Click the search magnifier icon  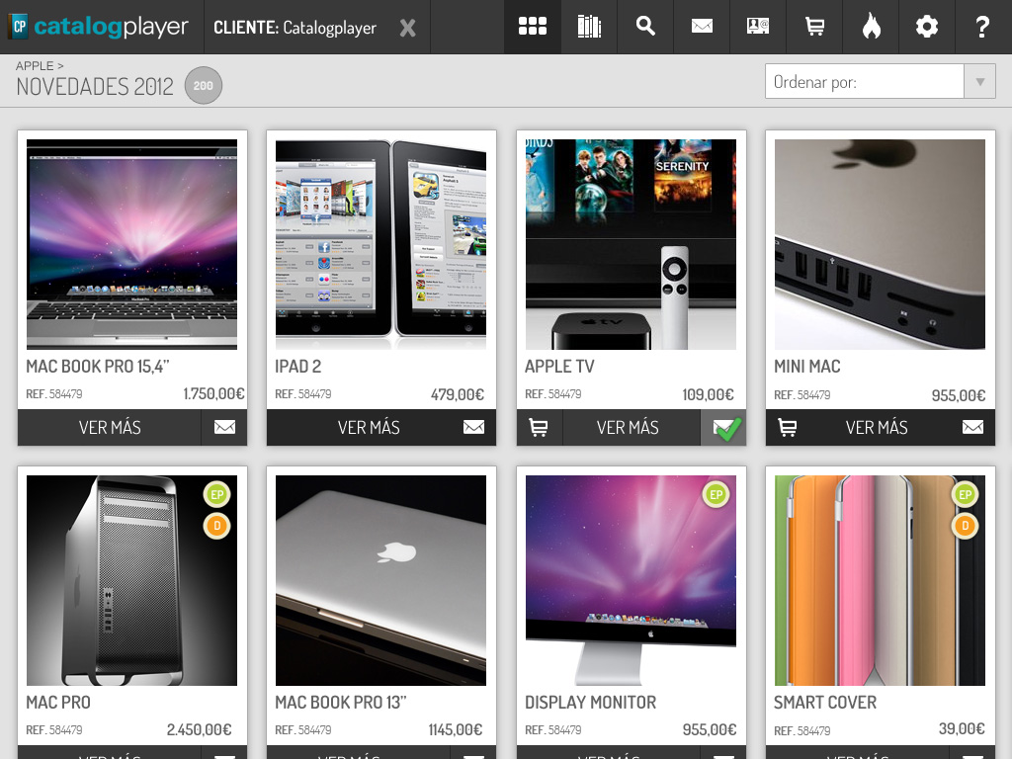[645, 27]
